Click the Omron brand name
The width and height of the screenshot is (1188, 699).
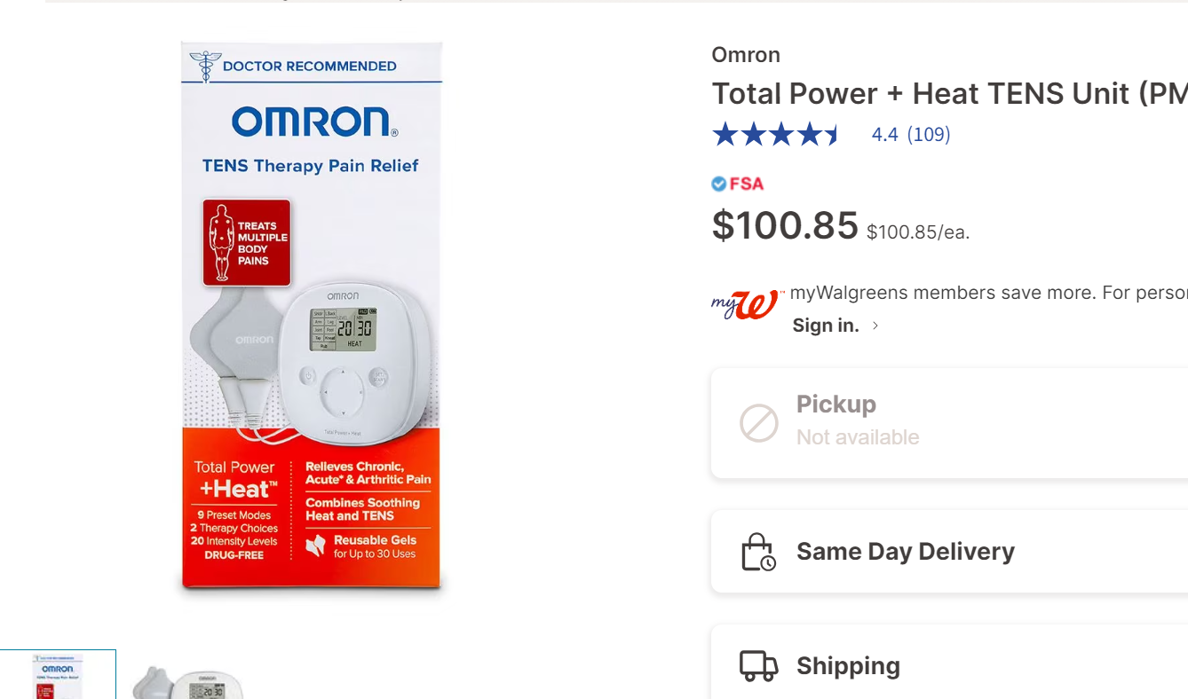coord(746,54)
